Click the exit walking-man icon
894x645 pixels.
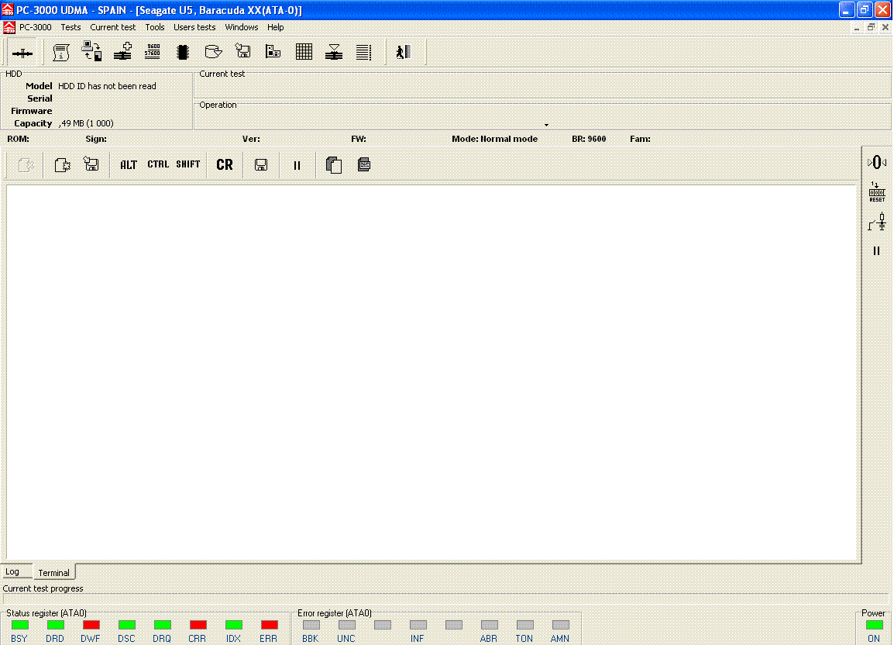click(403, 53)
